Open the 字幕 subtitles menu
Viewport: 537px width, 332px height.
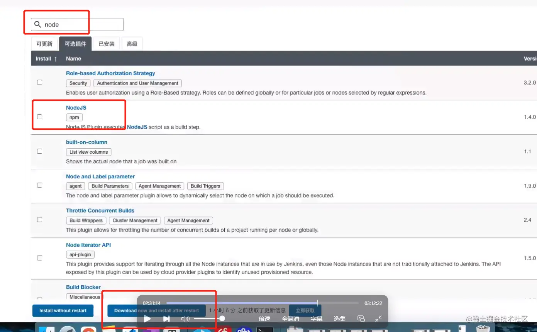317,319
